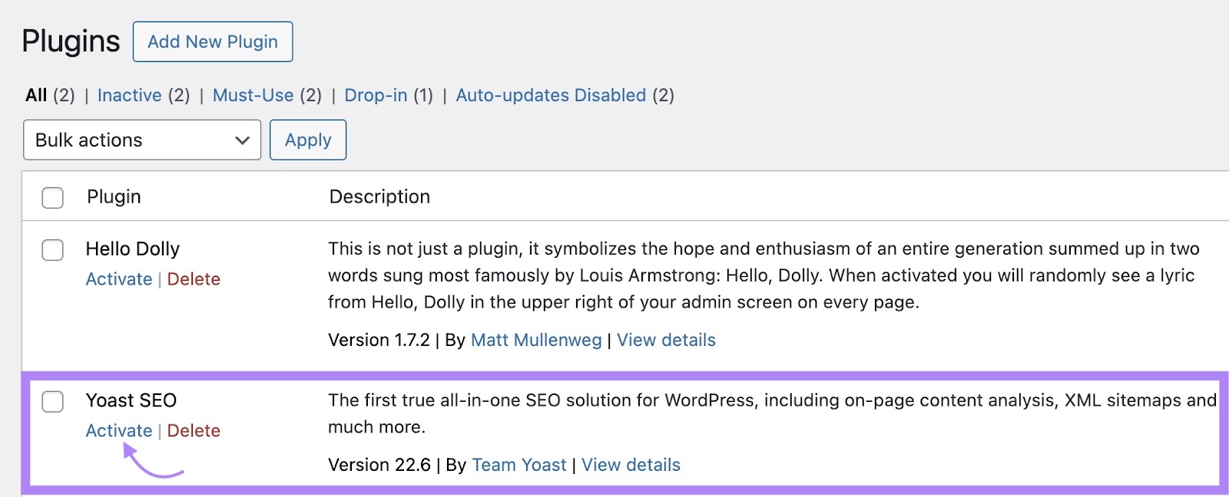
Task: Select the Auto-updates Disabled filter
Action: click(550, 95)
